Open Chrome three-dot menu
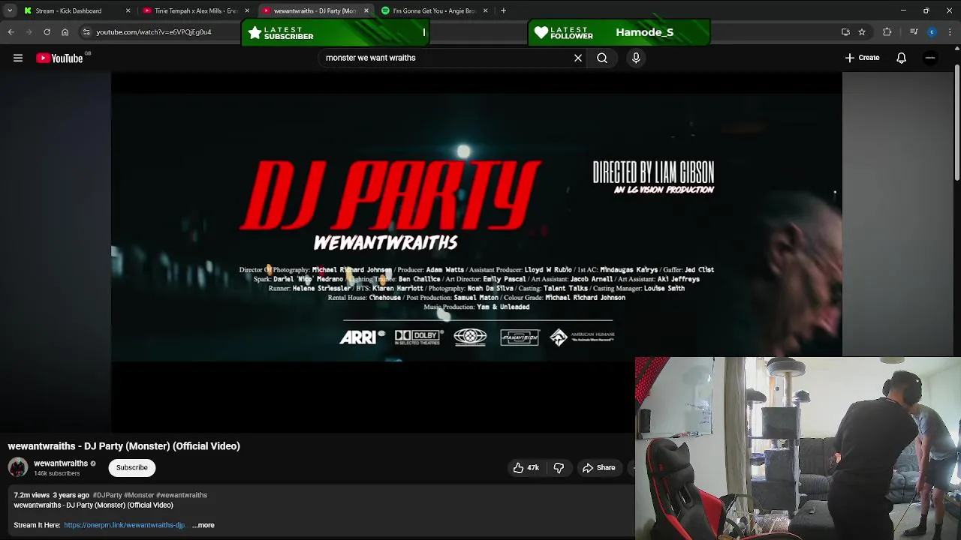The image size is (961, 540). [950, 32]
